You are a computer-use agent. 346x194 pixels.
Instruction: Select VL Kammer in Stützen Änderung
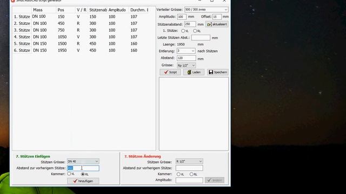click(x=178, y=174)
